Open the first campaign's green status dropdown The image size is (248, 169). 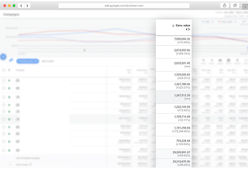[9, 80]
